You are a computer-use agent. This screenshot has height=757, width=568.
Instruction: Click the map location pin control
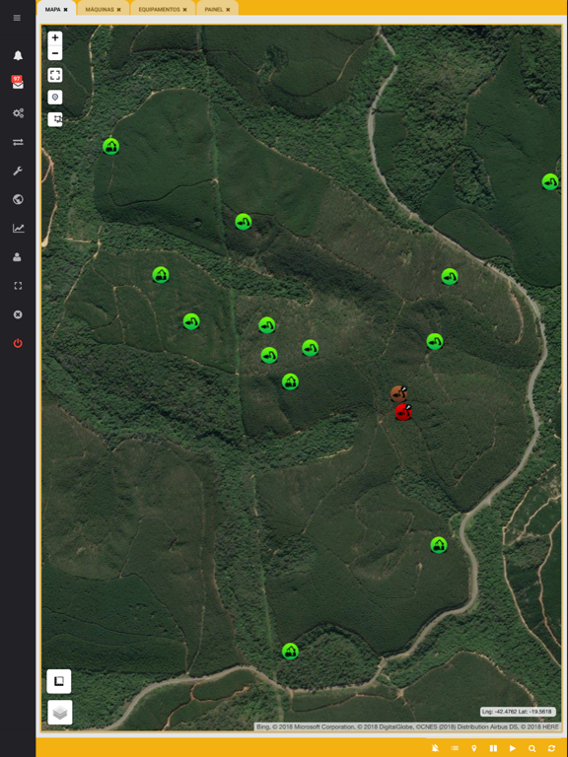click(x=55, y=97)
